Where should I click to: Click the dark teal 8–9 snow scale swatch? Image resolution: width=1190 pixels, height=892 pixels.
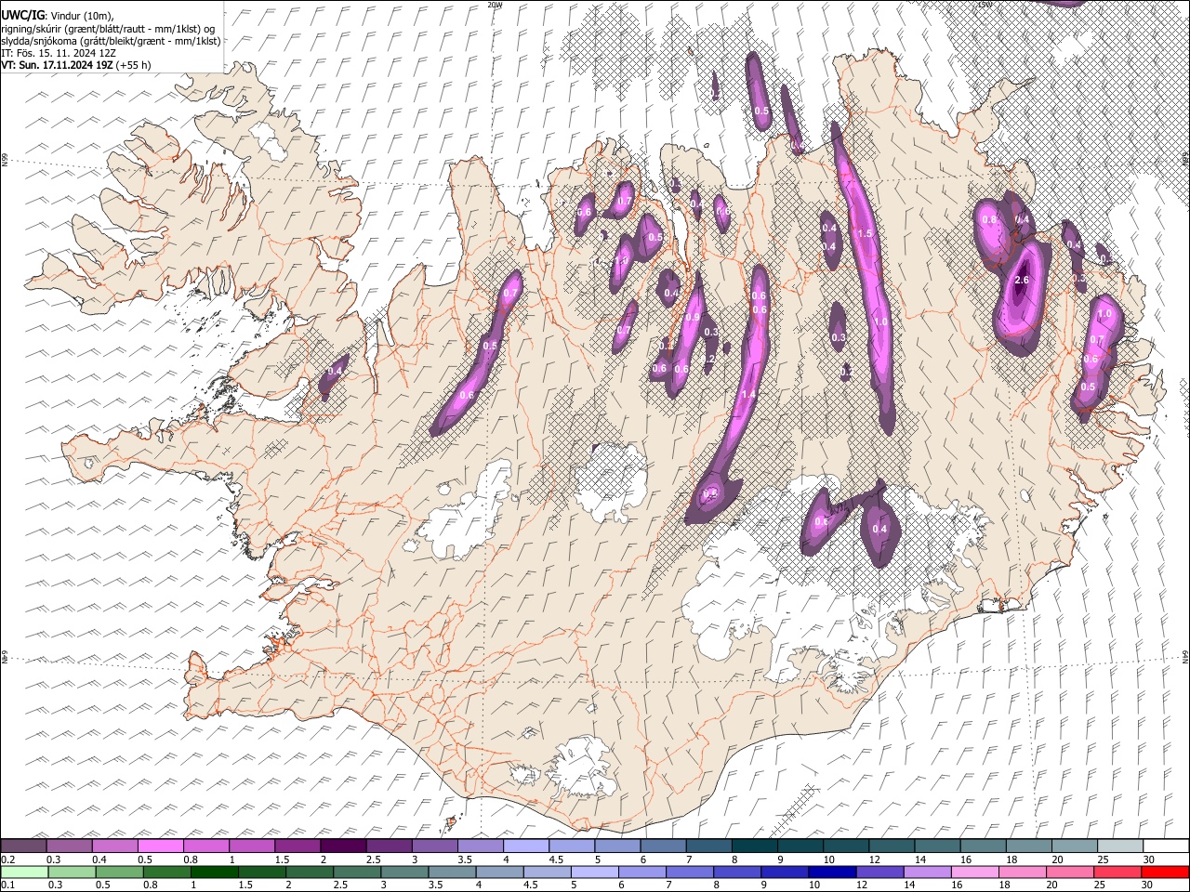click(754, 846)
